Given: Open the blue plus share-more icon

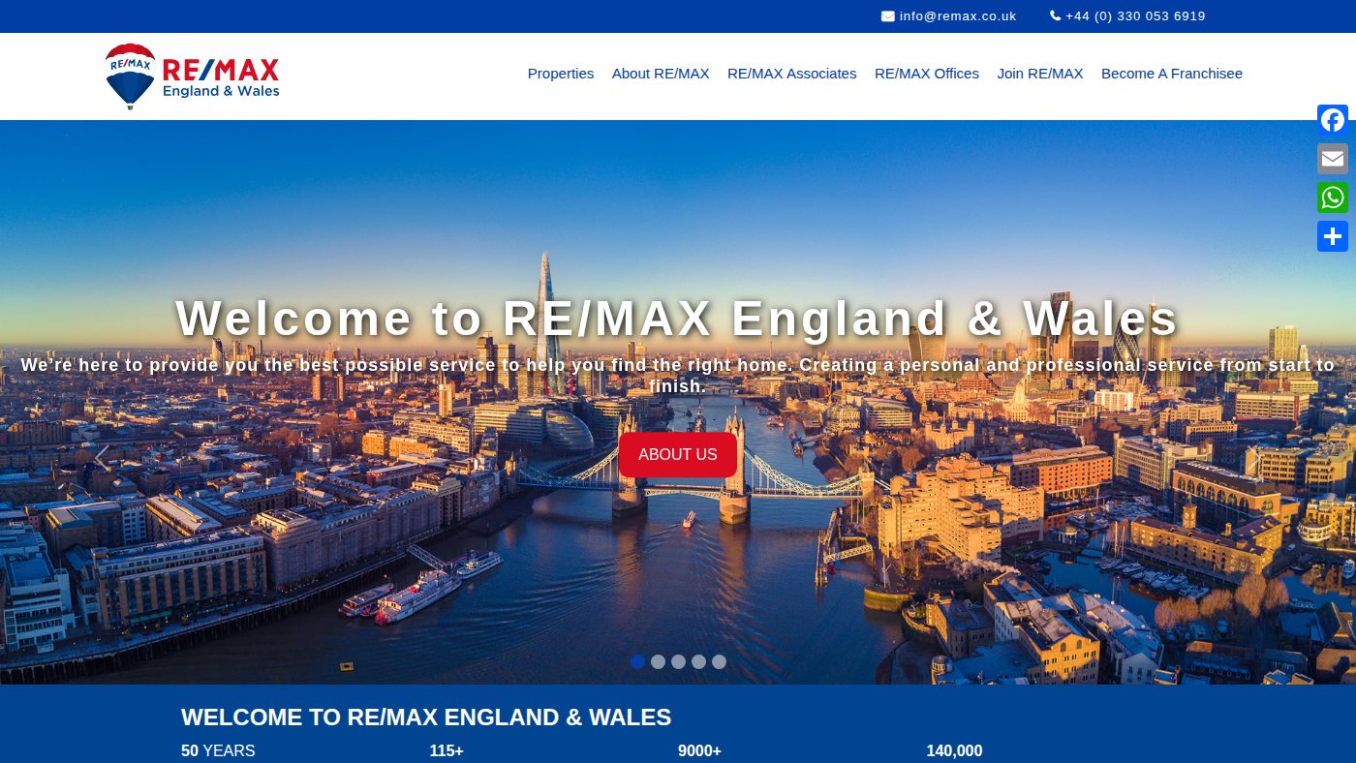Looking at the screenshot, I should tap(1333, 236).
